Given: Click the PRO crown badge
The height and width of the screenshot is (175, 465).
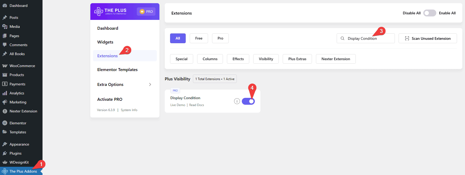Looking at the screenshot, I should pyautogui.click(x=146, y=11).
